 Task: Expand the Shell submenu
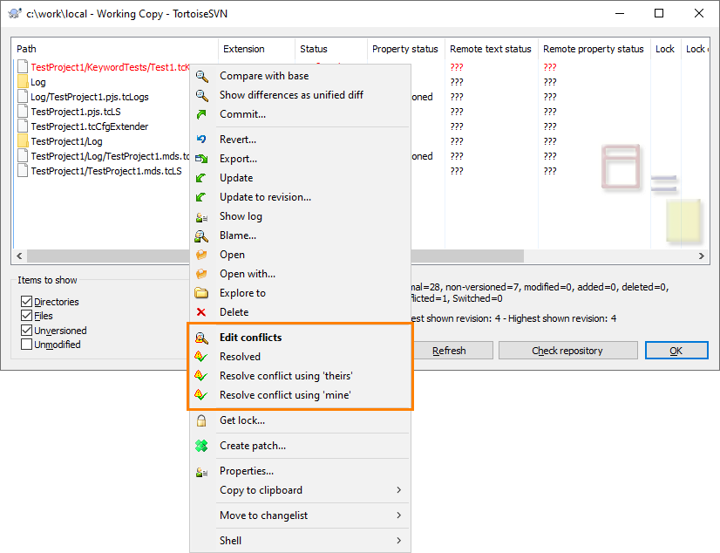(230, 540)
